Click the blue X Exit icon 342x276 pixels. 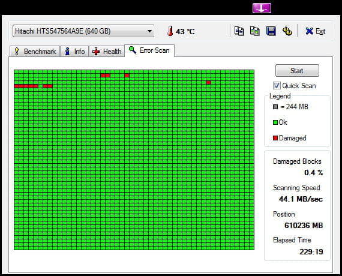coord(309,31)
